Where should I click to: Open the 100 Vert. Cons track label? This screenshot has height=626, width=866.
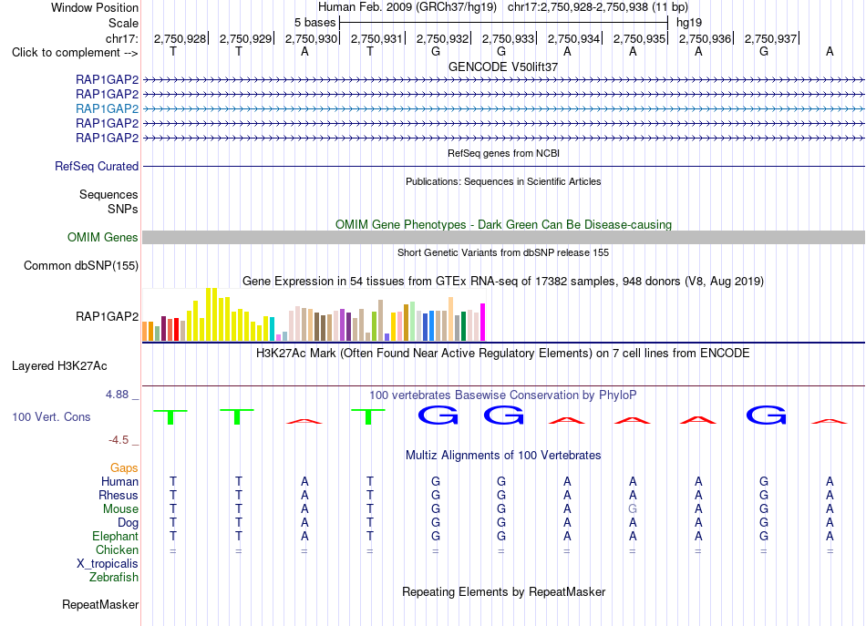pyautogui.click(x=51, y=416)
